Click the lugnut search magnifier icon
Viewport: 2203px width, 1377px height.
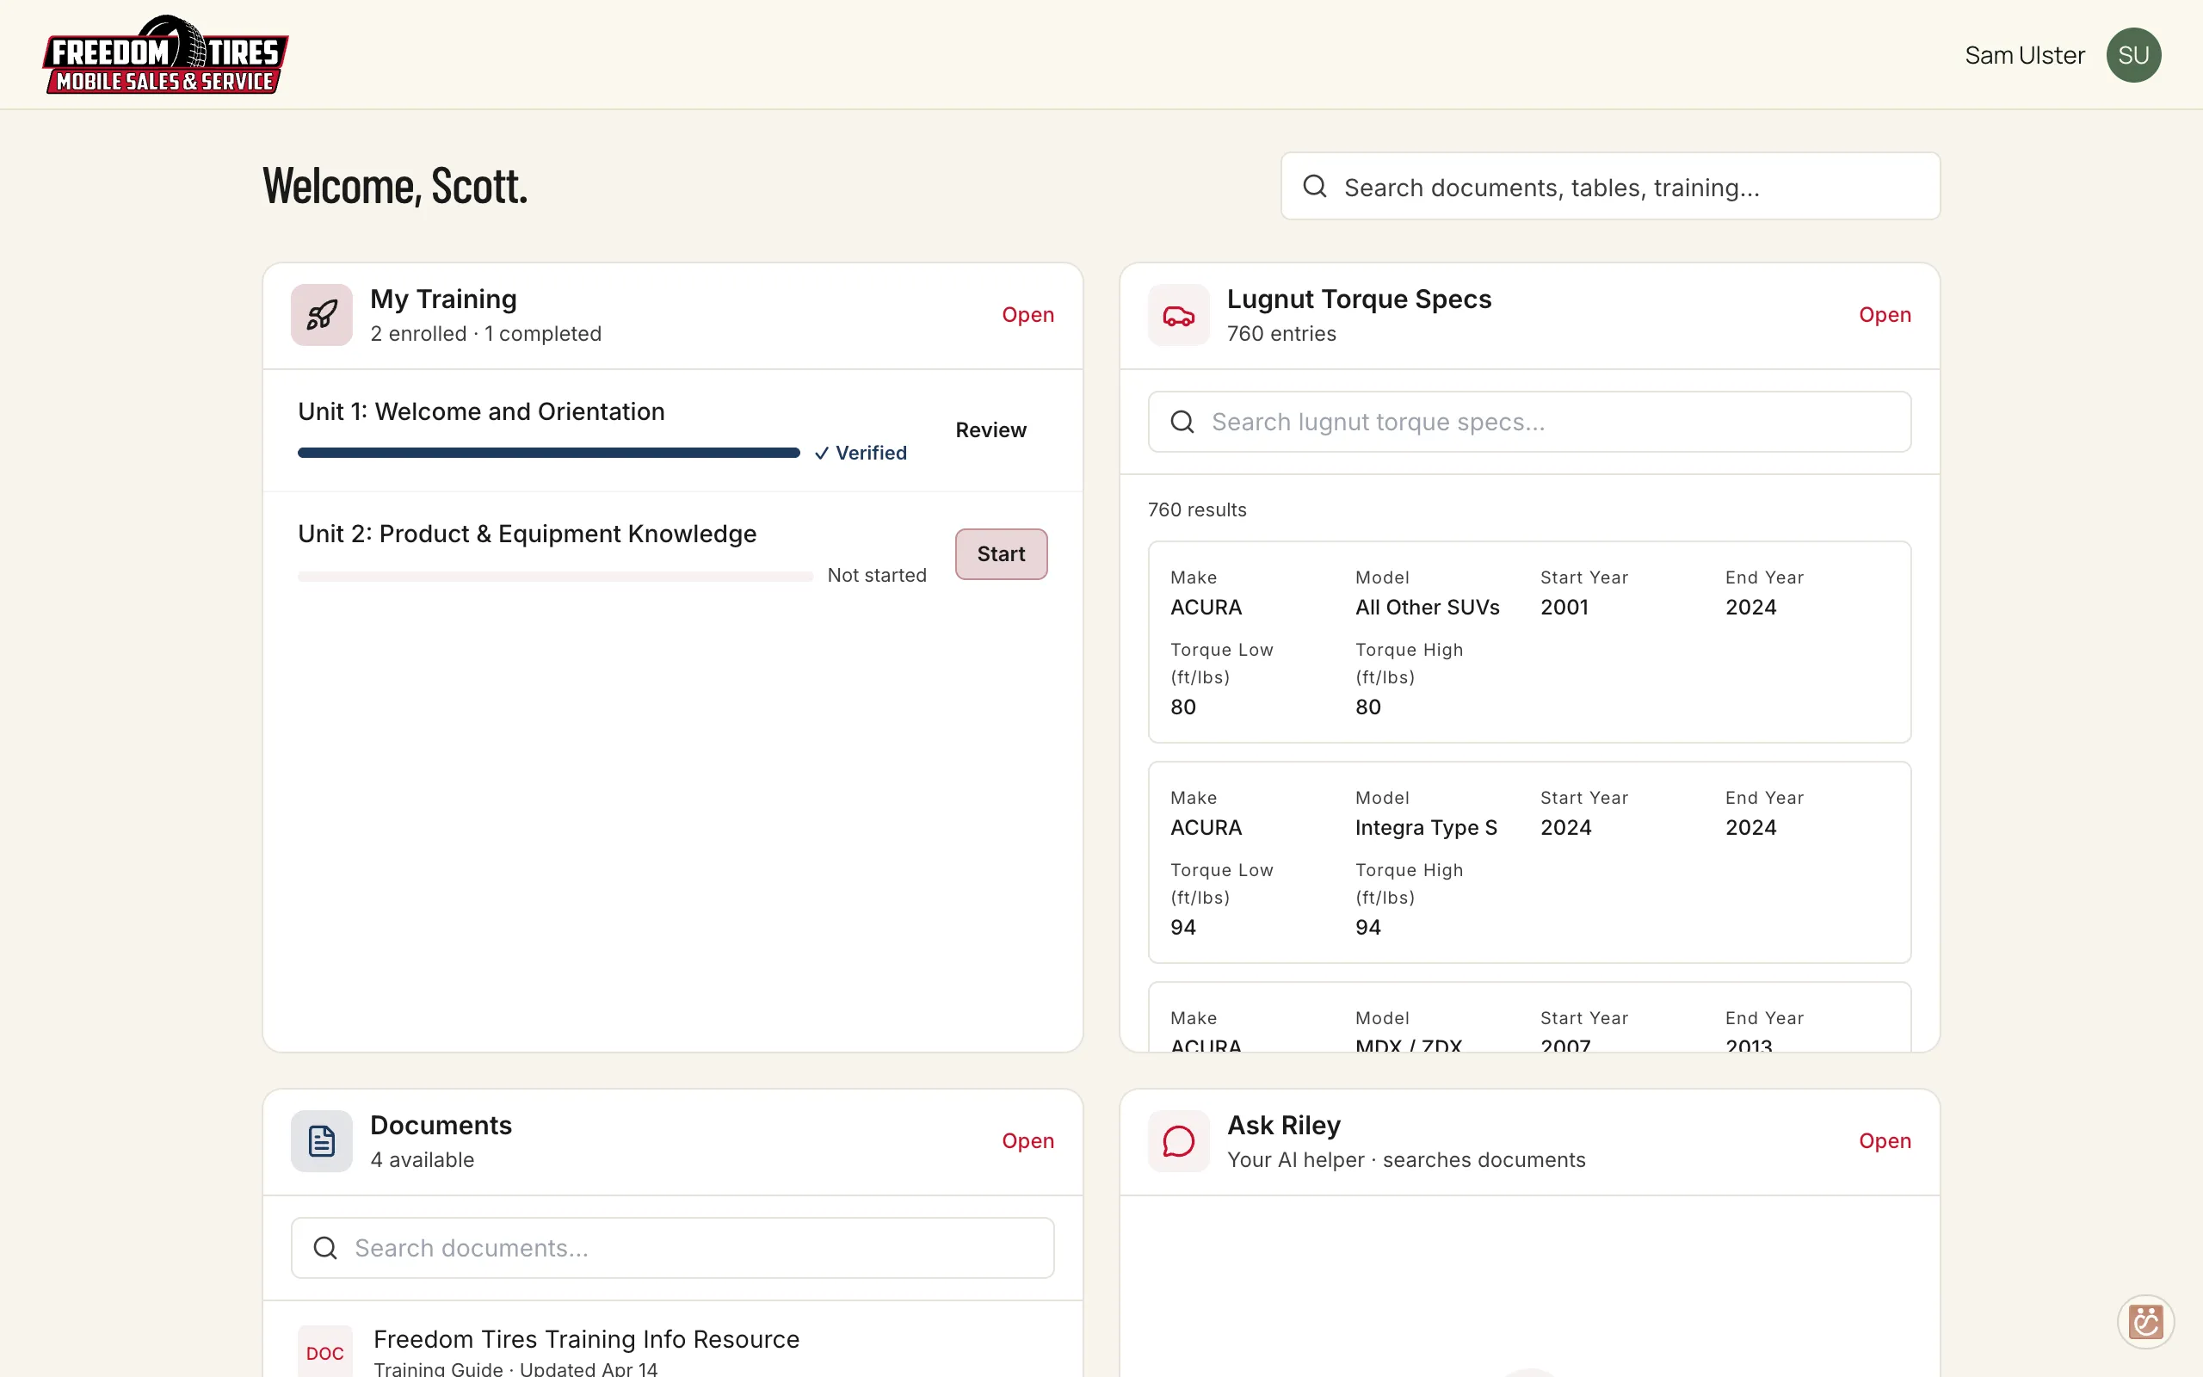coord(1182,422)
